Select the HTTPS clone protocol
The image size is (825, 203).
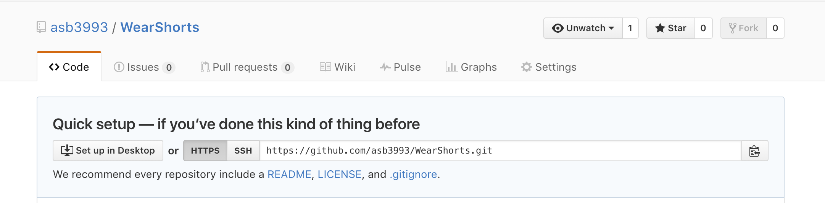(205, 151)
